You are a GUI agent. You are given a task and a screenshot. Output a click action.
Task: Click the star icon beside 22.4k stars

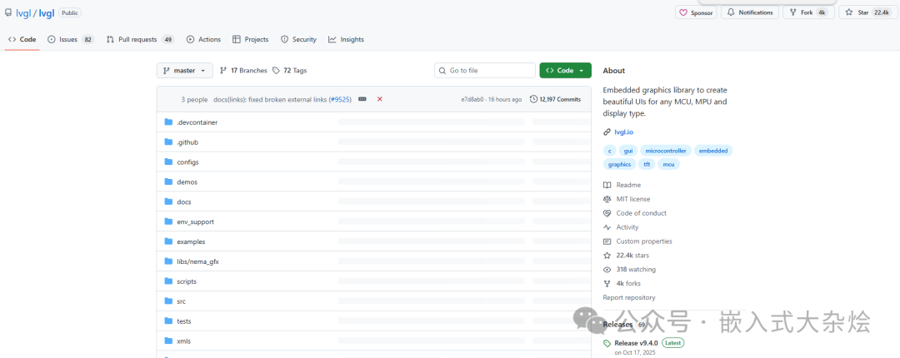point(607,256)
